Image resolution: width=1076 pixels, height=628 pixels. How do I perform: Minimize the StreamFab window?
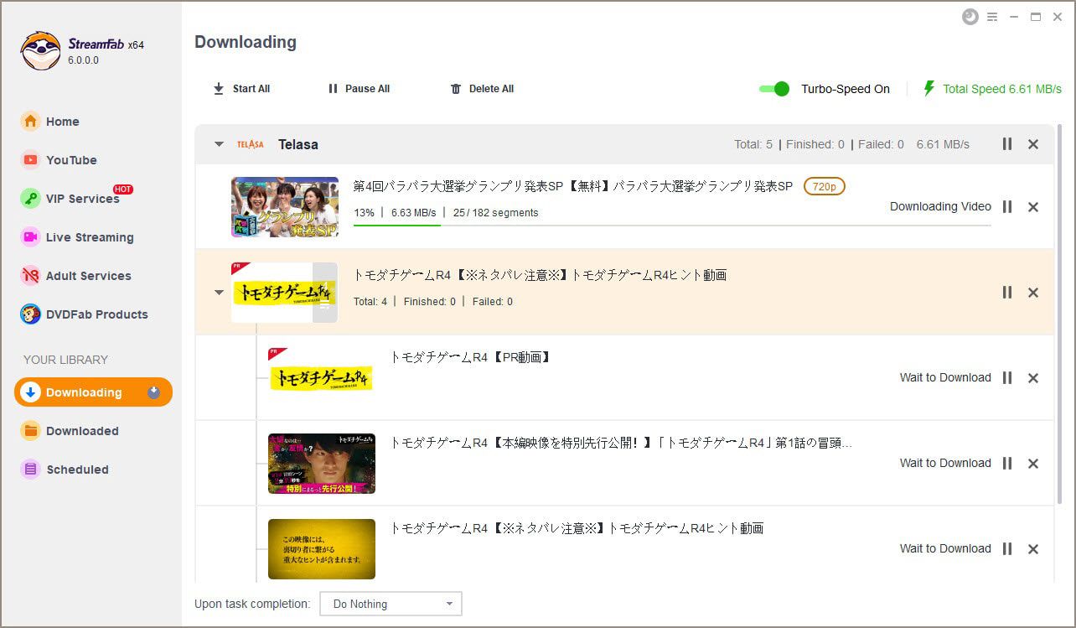click(x=1014, y=17)
